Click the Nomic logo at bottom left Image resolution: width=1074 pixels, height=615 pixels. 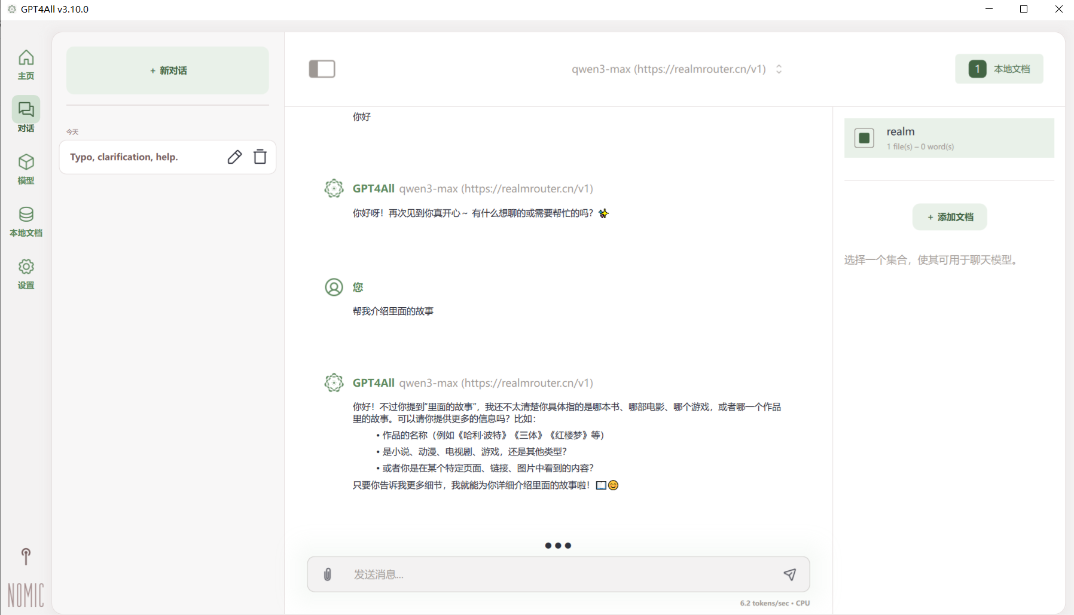point(26,595)
